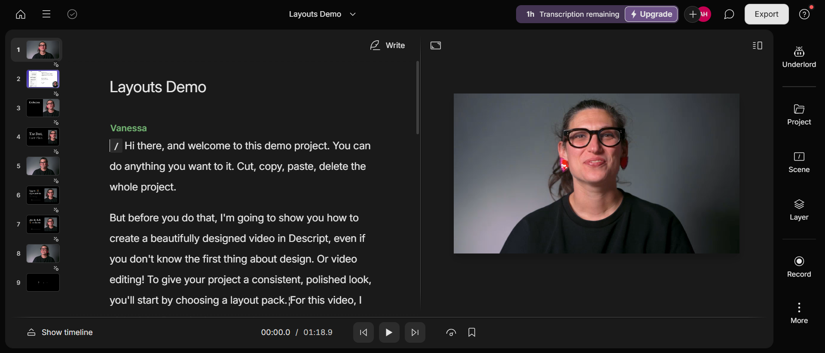This screenshot has height=353, width=825.
Task: Select scene 1 thumbnail
Action: [x=43, y=50]
